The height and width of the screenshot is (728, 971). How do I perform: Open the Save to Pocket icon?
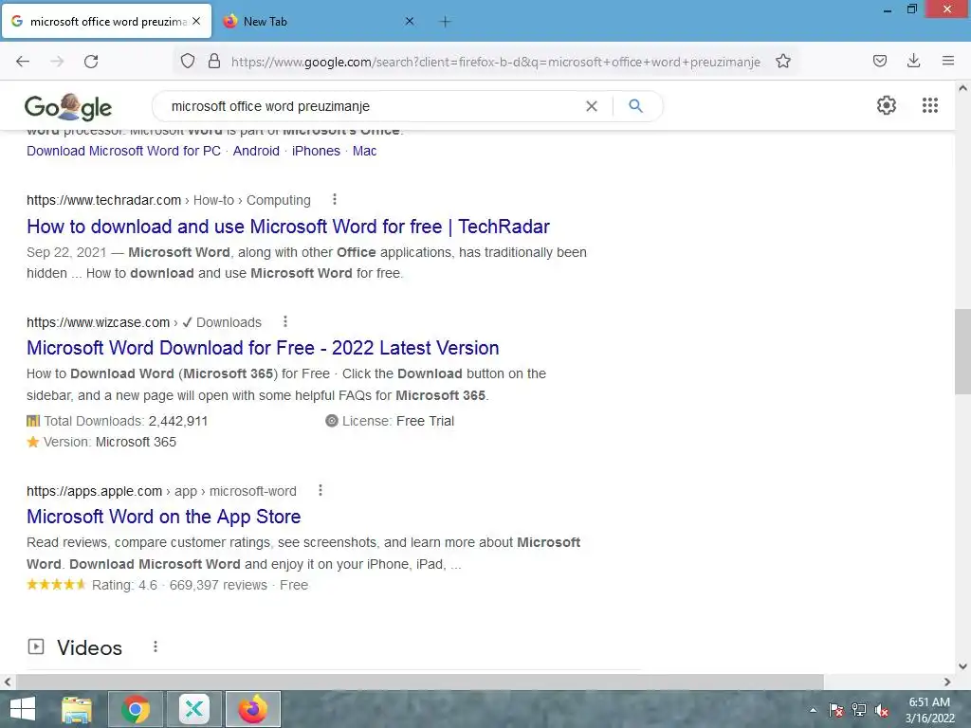(x=879, y=61)
